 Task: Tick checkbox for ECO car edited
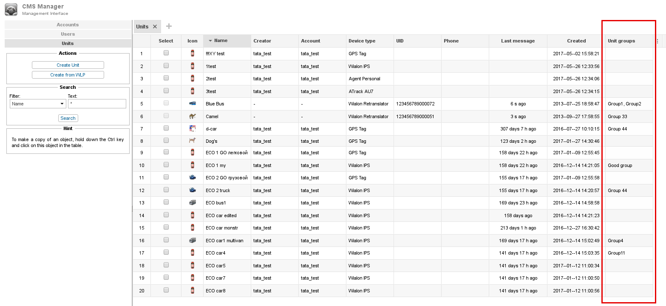point(166,215)
